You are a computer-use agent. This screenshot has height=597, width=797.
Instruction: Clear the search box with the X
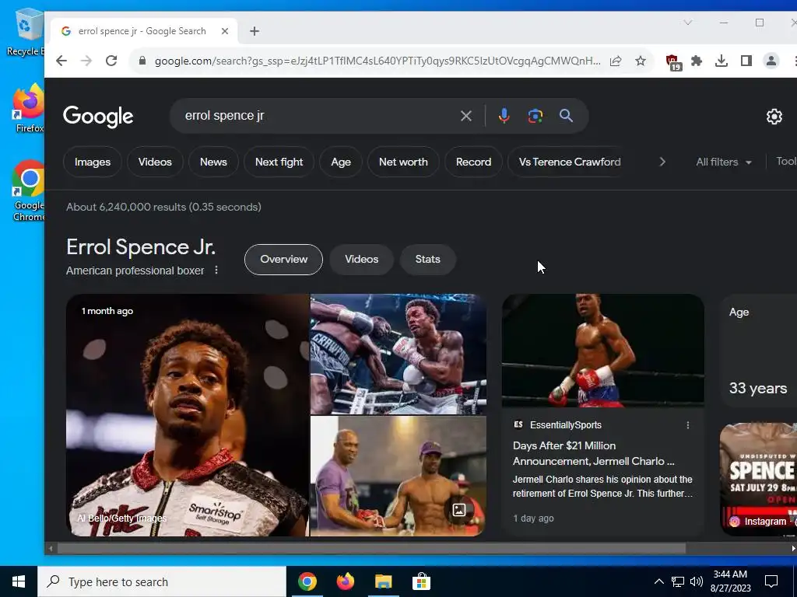tap(465, 117)
